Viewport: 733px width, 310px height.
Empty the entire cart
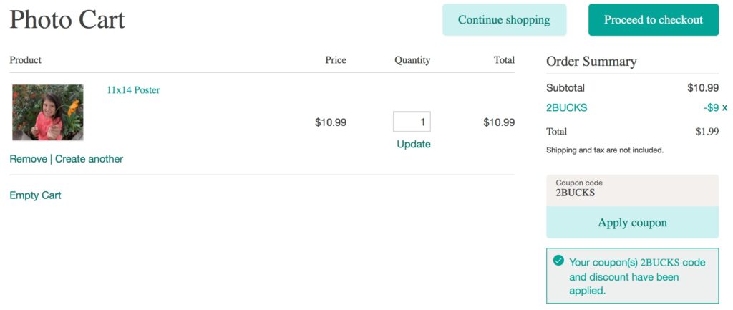click(35, 195)
